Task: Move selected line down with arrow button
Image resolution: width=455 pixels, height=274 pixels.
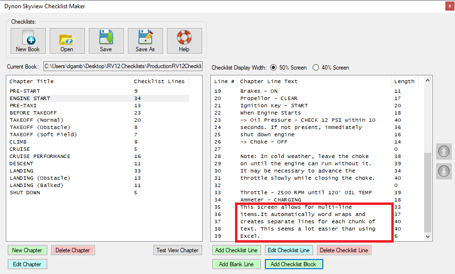Action: pos(444,172)
